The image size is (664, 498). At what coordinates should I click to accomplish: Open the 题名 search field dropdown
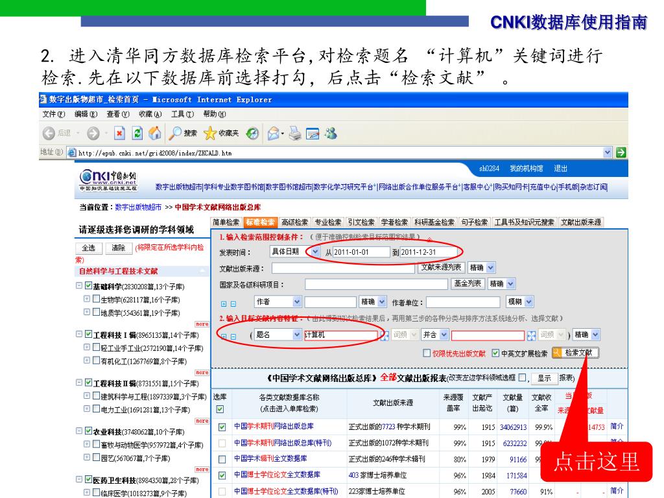pyautogui.click(x=297, y=335)
